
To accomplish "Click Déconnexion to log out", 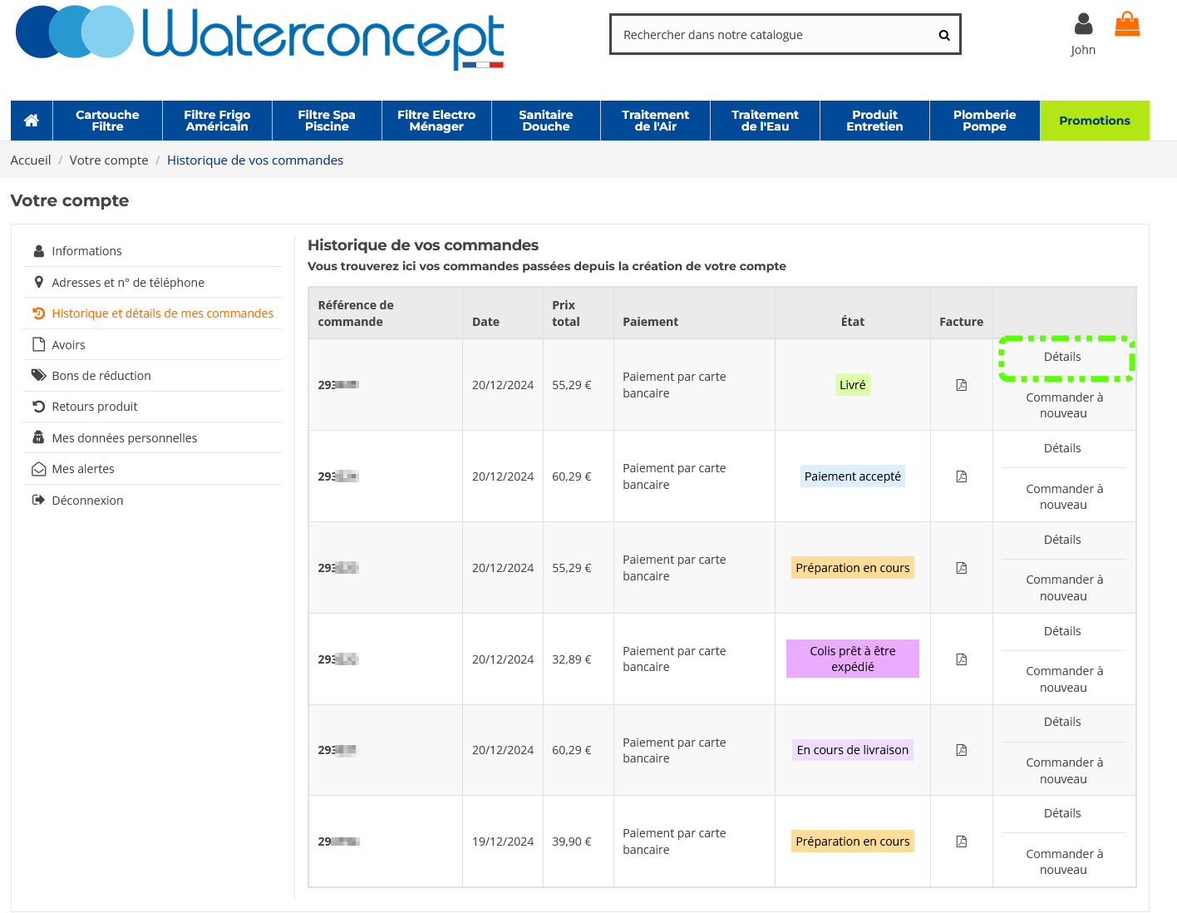I will tap(87, 501).
